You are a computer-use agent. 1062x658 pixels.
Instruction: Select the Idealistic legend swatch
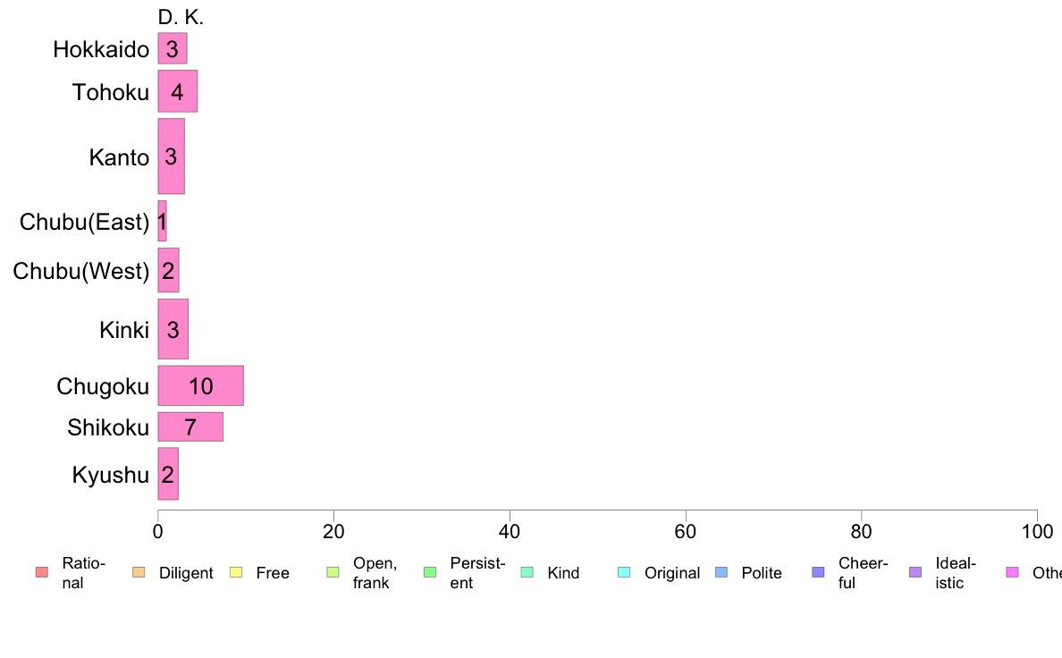coord(915,572)
